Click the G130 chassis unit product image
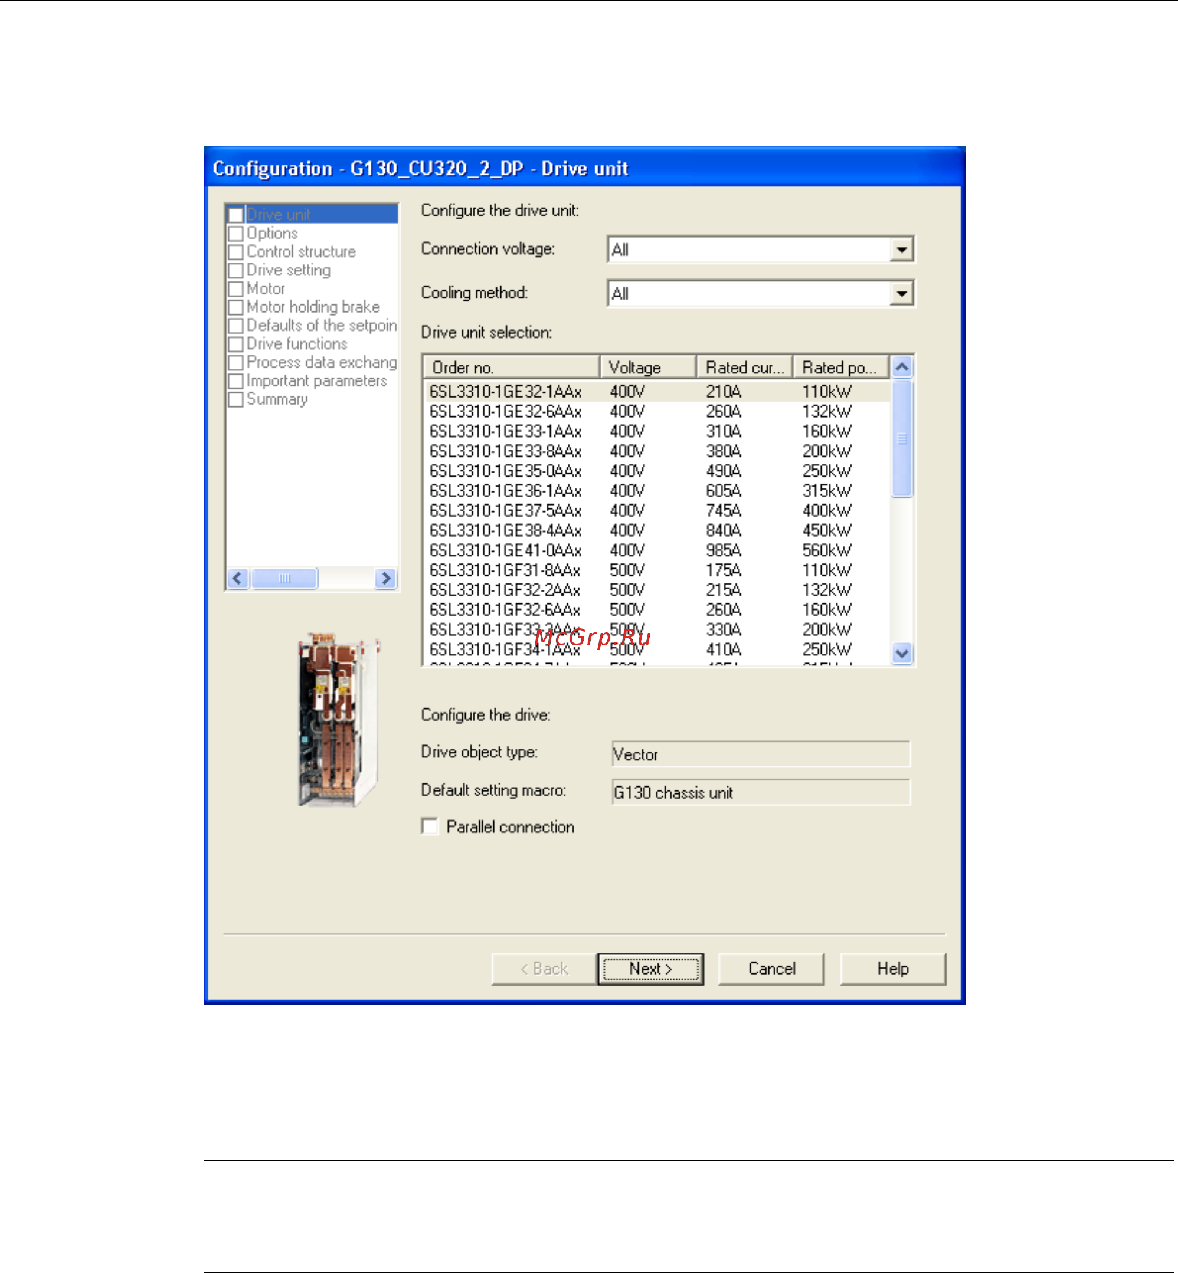This screenshot has width=1178, height=1273. coord(340,720)
